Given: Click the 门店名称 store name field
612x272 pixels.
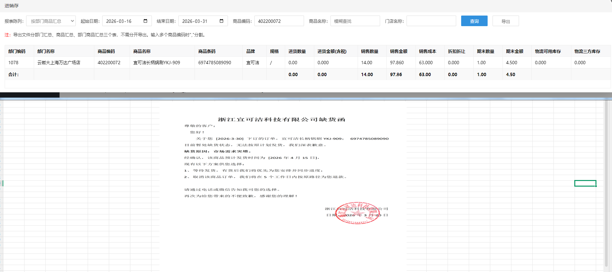Looking at the screenshot, I should 431,21.
